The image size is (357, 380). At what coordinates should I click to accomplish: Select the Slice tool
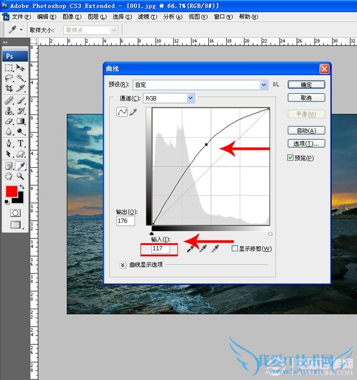click(x=20, y=89)
